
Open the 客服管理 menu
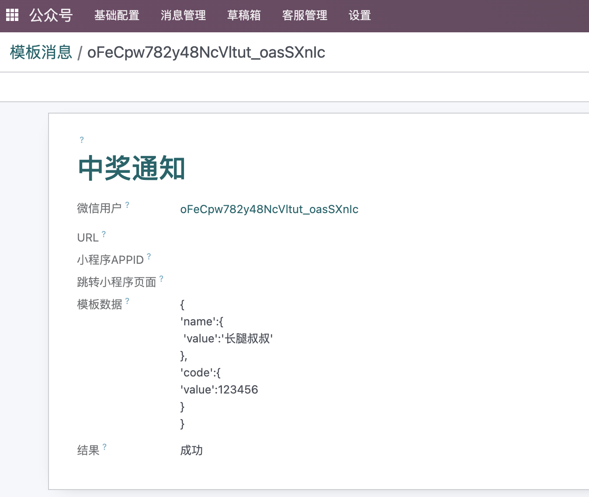tap(305, 16)
